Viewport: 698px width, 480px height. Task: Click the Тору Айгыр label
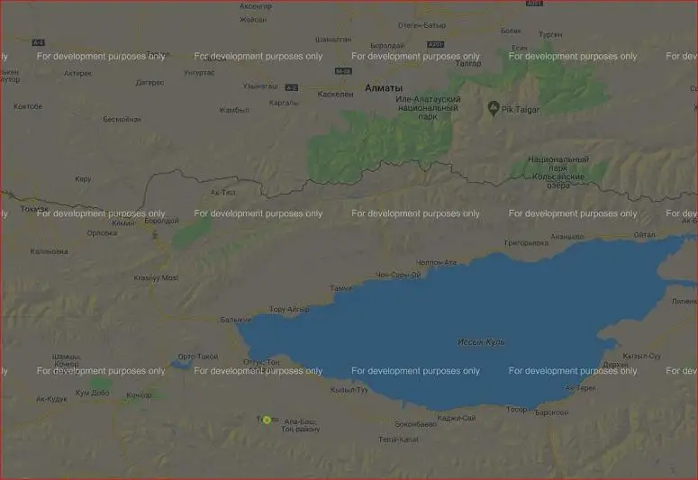point(289,309)
